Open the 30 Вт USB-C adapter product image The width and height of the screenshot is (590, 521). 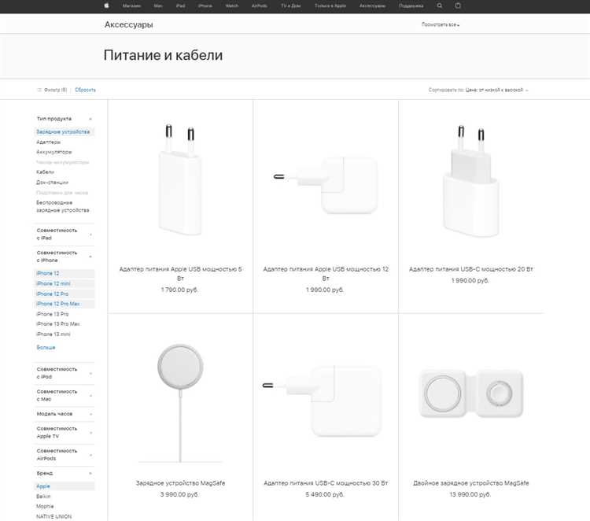pos(323,400)
